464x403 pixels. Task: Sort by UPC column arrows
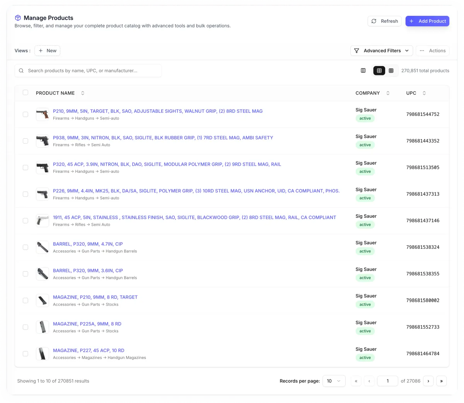pyautogui.click(x=424, y=93)
